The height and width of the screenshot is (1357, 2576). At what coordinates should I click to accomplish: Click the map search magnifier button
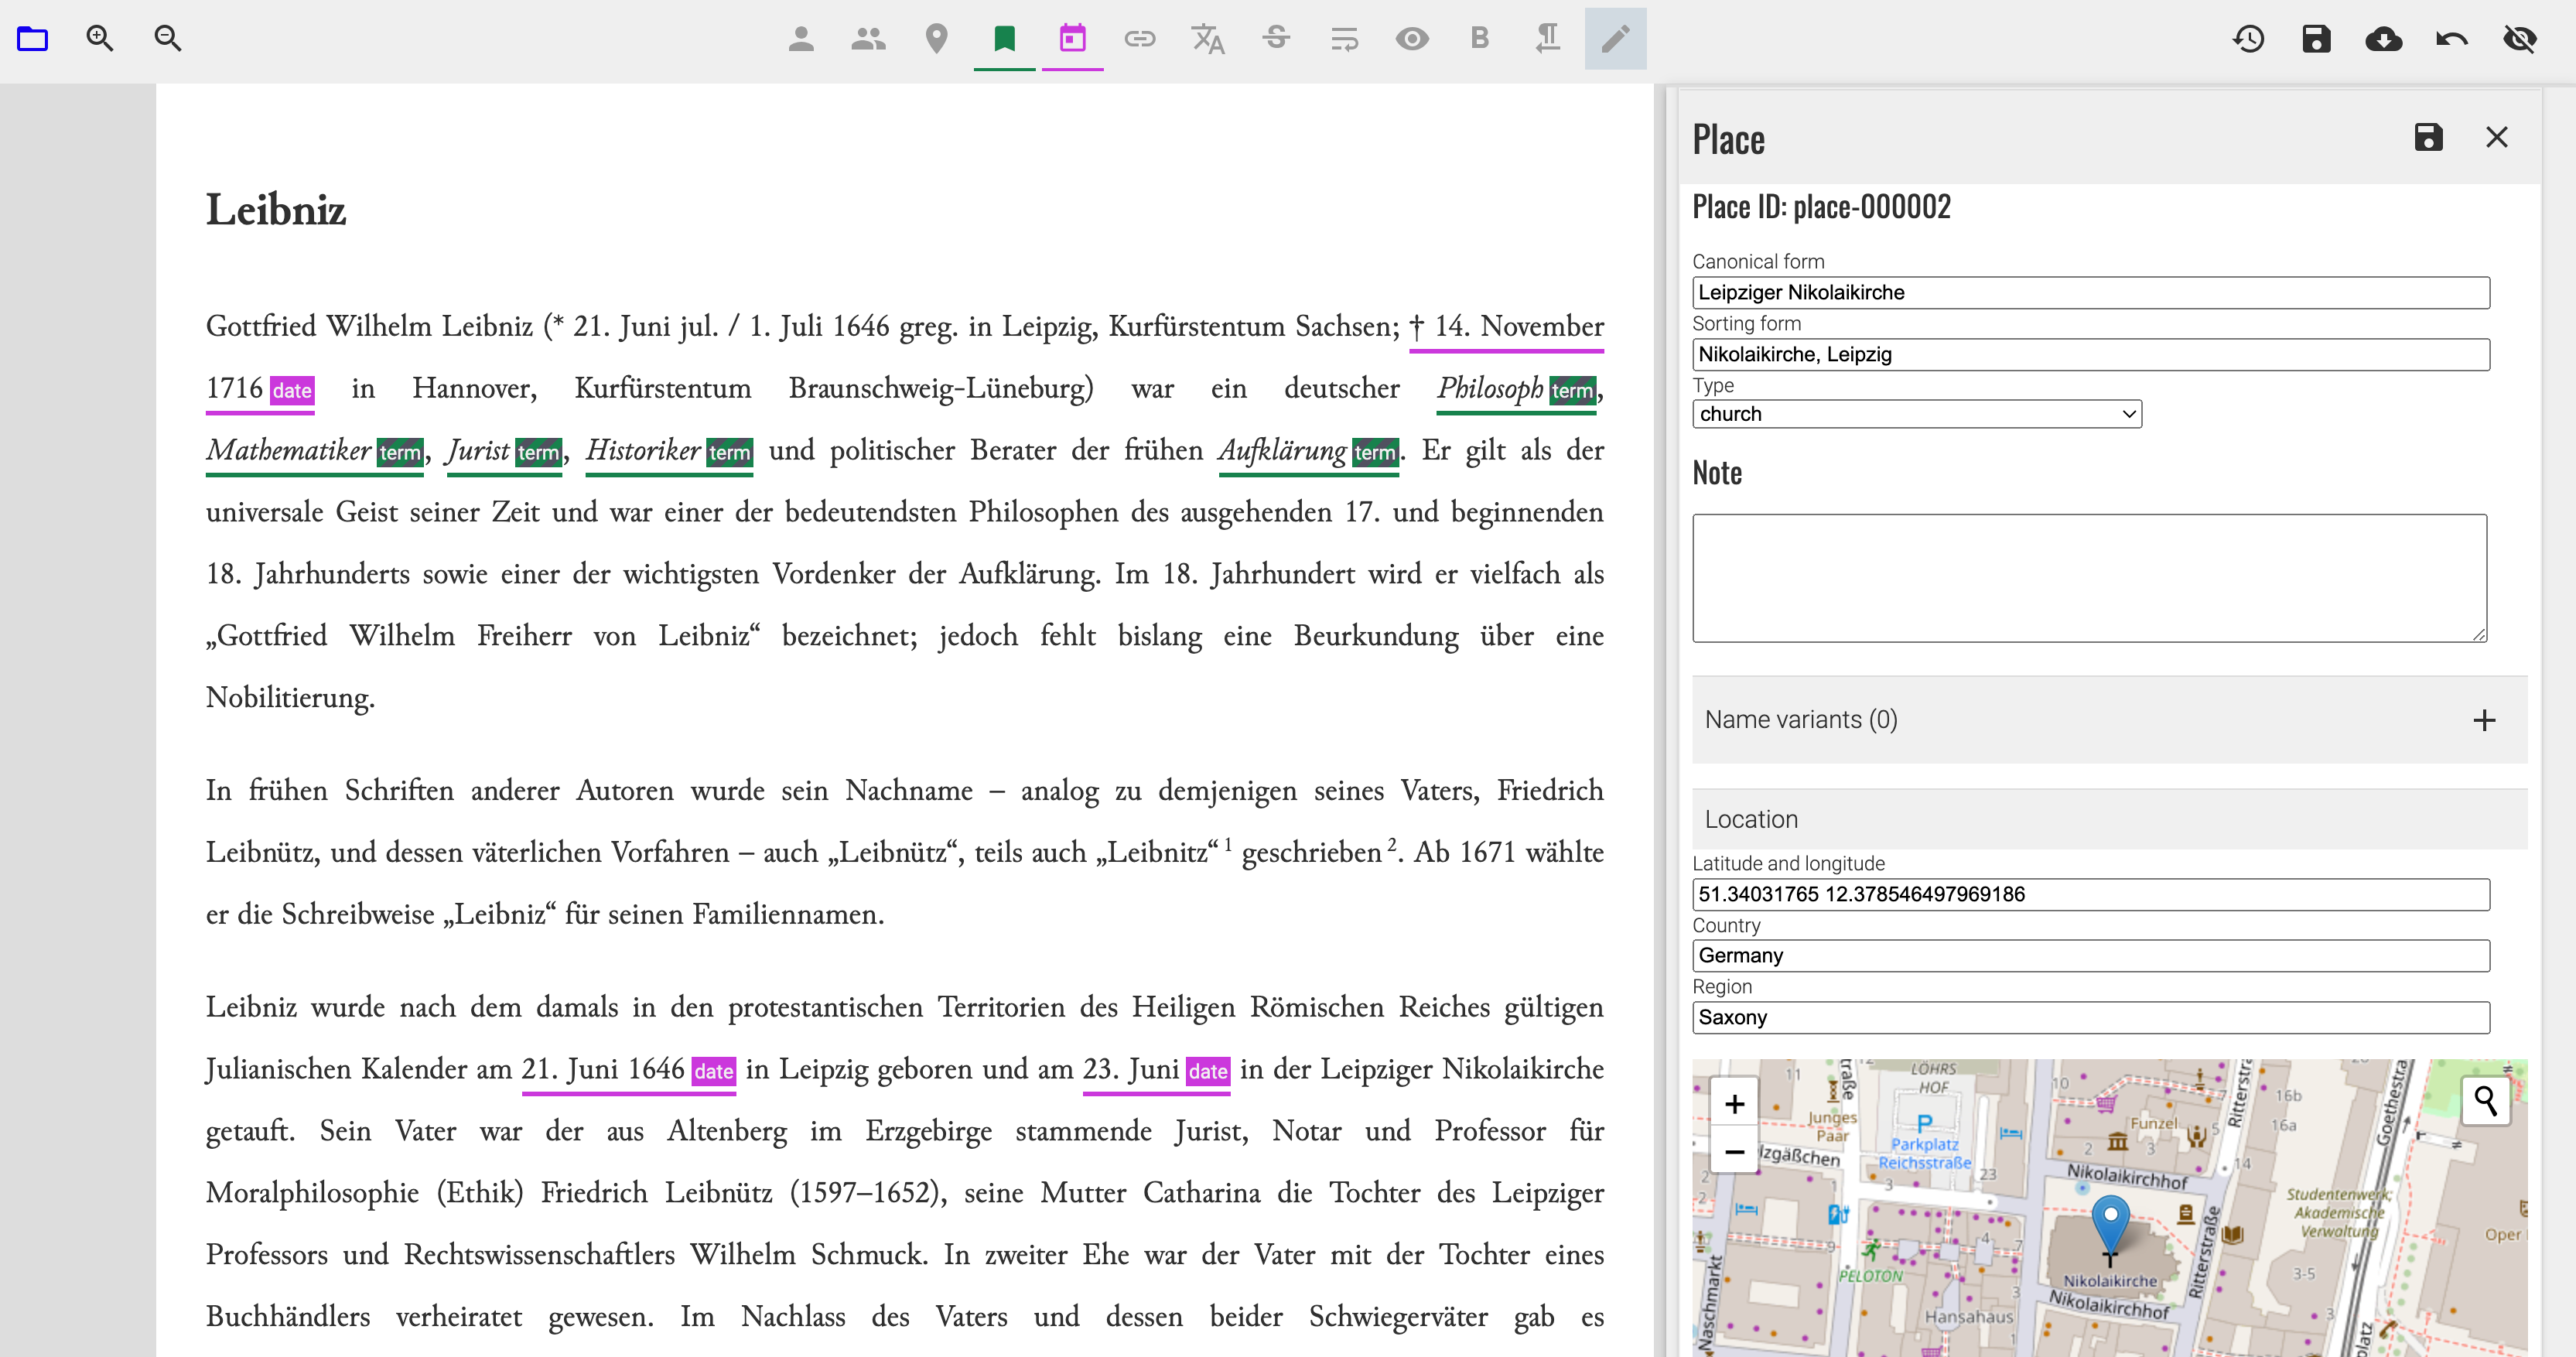pos(2485,1101)
